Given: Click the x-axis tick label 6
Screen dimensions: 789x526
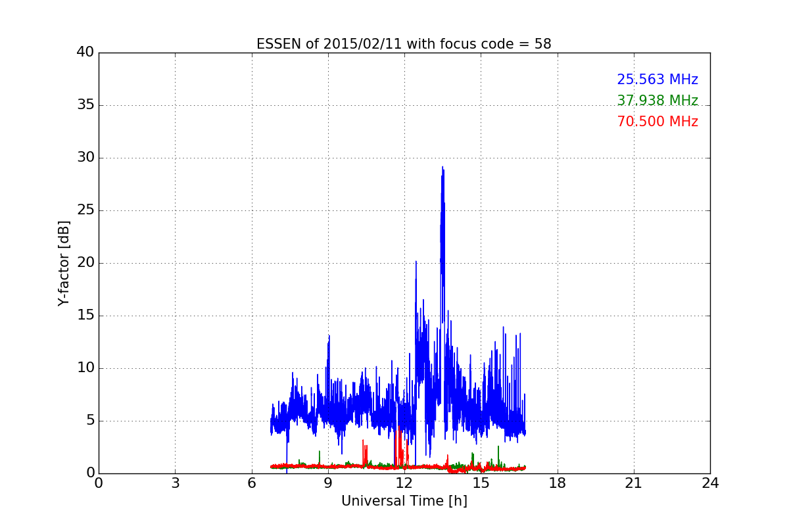Looking at the screenshot, I should click(252, 483).
